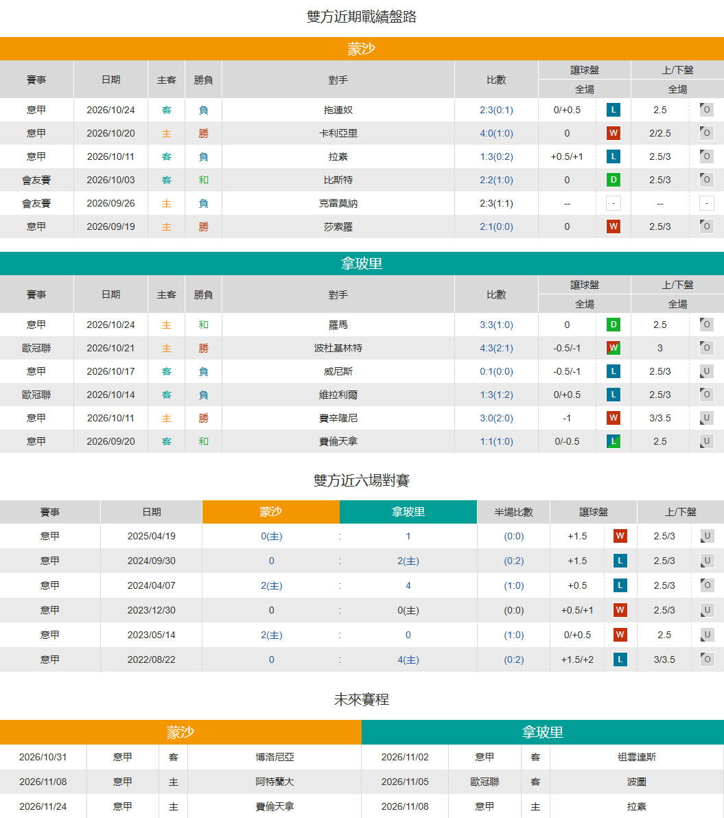This screenshot has width=724, height=818.
Task: Open the 3:3(1:0) score link against 羅馬
Action: tap(497, 325)
